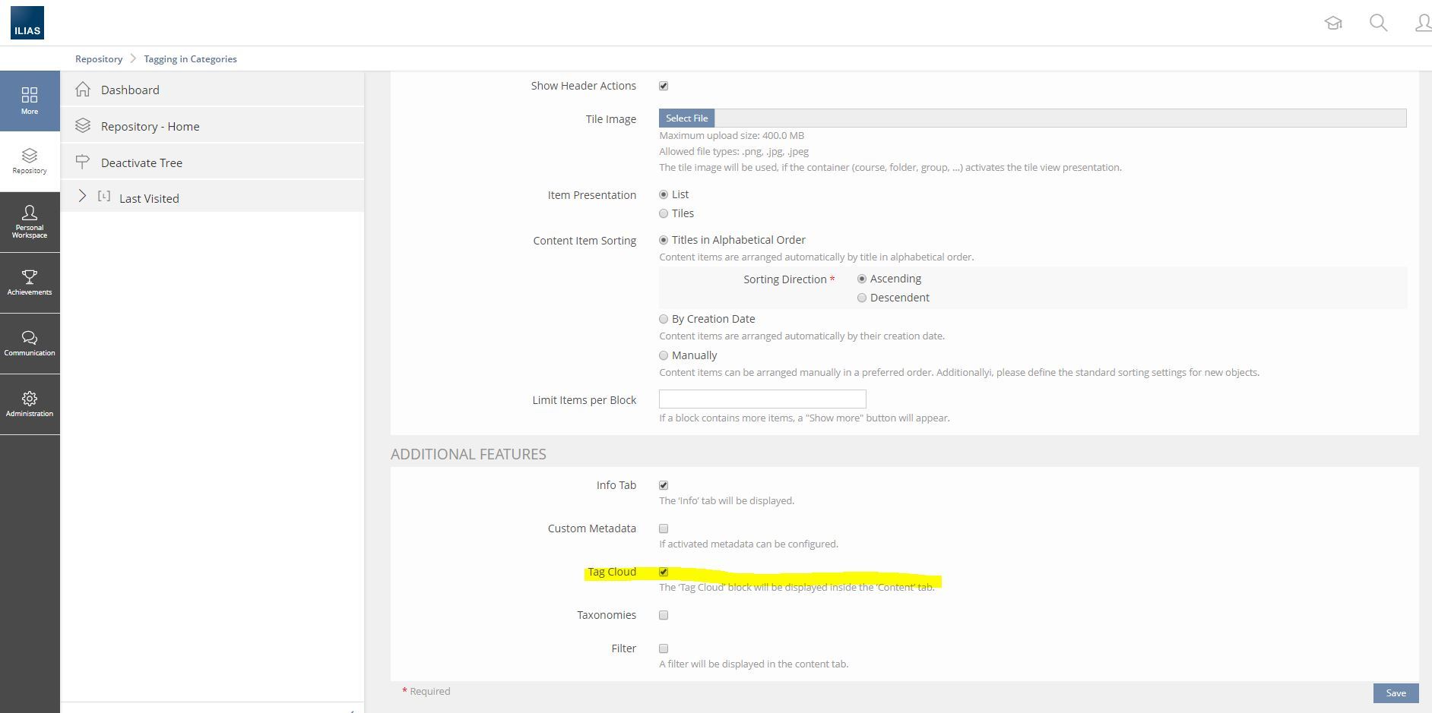Open the graduation cap help icon
This screenshot has height=713, width=1432.
click(1333, 23)
